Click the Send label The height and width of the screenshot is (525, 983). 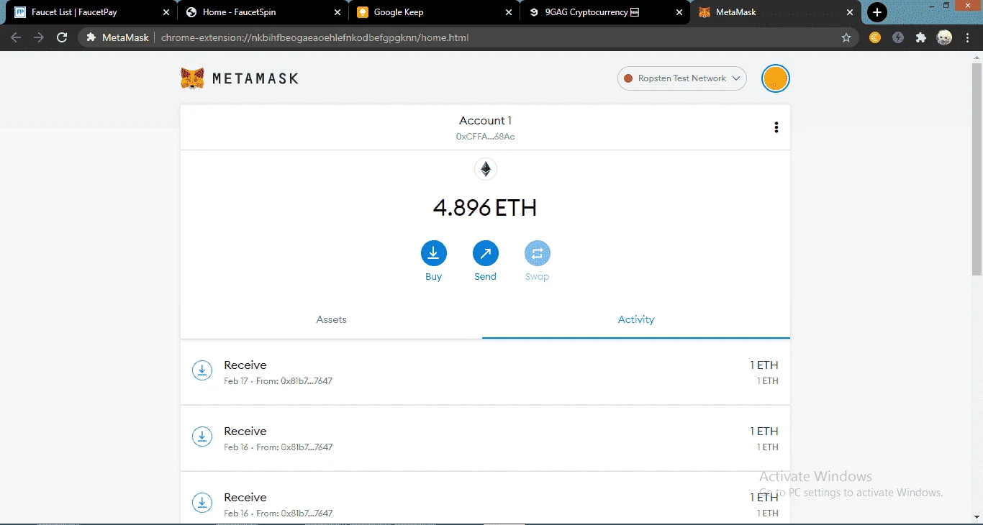(485, 277)
